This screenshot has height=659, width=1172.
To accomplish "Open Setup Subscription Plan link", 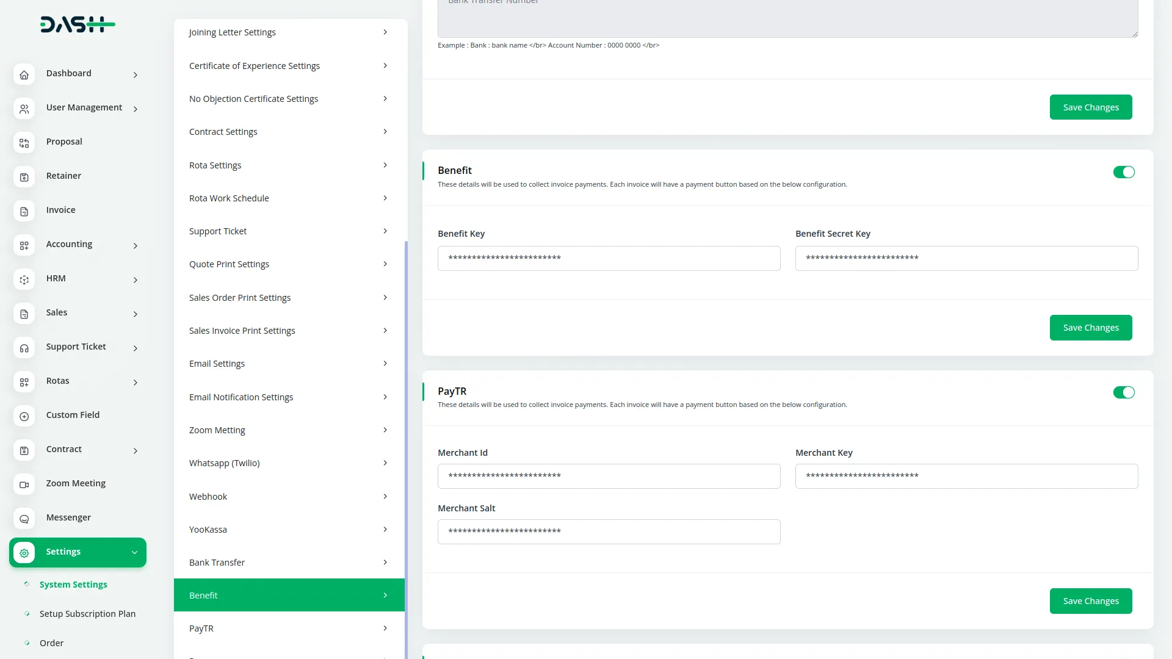I will coord(87,613).
